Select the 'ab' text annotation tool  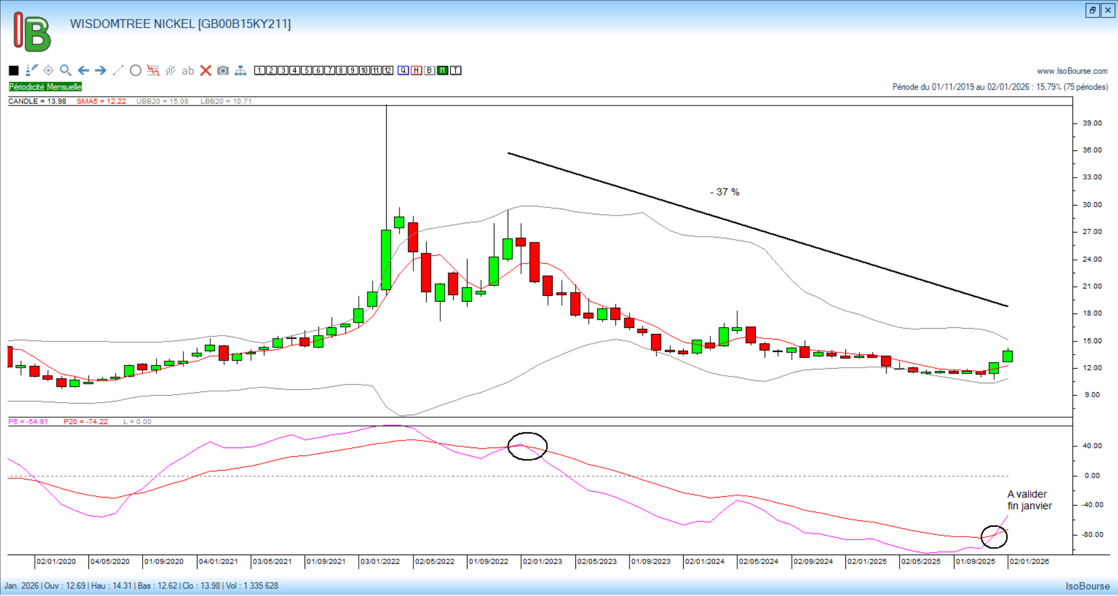(x=187, y=70)
